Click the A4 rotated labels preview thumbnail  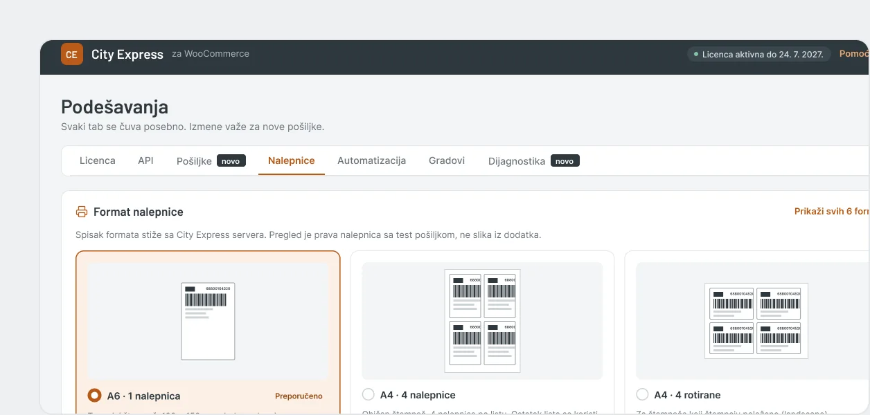753,321
